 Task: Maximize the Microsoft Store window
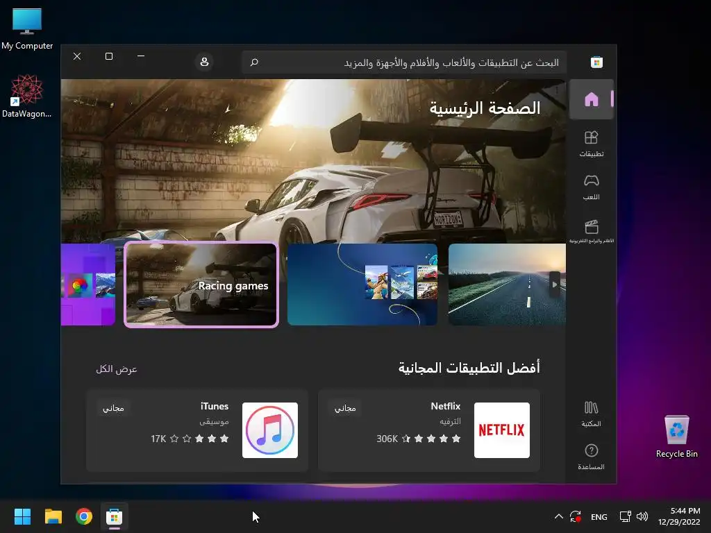point(109,56)
